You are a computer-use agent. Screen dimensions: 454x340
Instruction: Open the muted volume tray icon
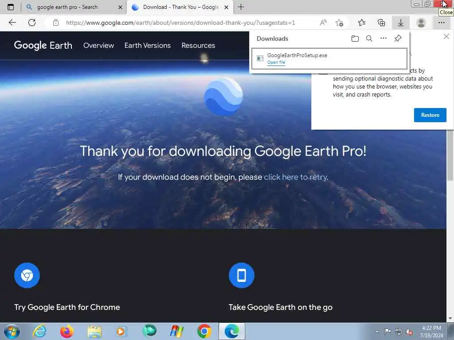[409, 332]
